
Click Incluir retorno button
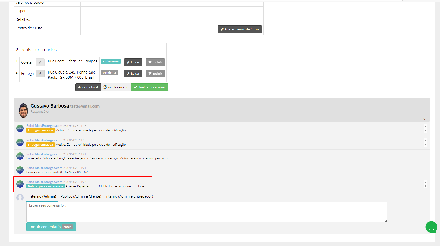click(x=116, y=87)
